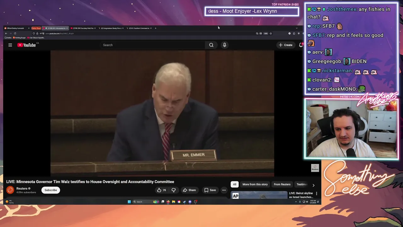Click the picture-in-picture icon in address bar
Image resolution: width=403 pixels, height=227 pixels.
coord(257,33)
